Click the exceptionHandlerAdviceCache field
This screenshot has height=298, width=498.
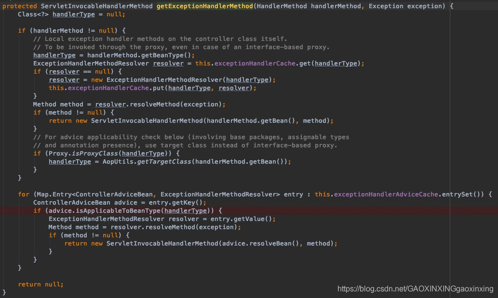pyautogui.click(x=386, y=194)
